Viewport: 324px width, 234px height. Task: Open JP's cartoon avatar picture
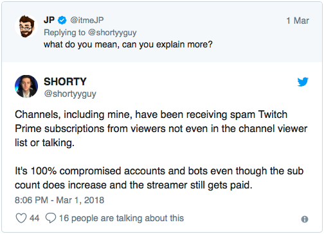tap(26, 26)
